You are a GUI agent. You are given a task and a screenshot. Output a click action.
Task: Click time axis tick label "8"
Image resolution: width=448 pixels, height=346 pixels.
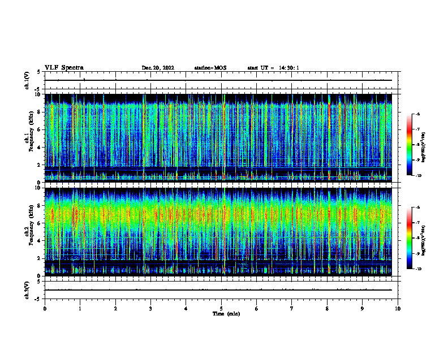[x=327, y=309]
